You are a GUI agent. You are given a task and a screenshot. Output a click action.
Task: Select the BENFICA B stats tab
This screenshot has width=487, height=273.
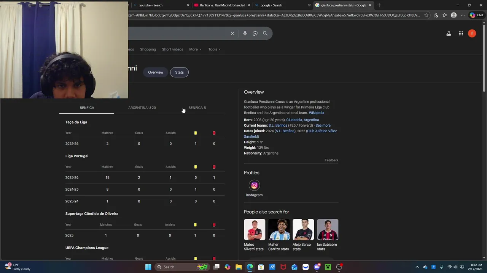click(x=197, y=108)
